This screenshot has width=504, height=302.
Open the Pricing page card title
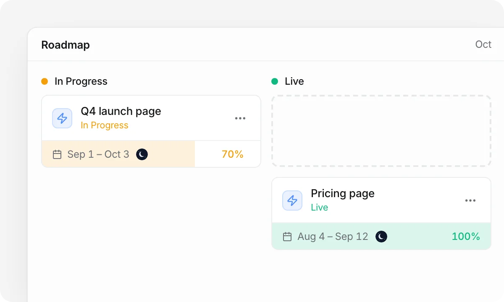pyautogui.click(x=343, y=193)
